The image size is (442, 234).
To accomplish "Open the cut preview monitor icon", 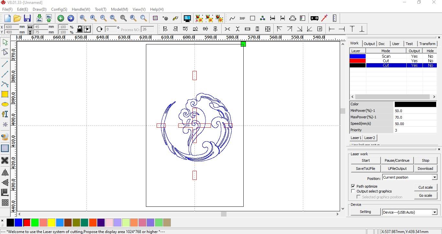I will [x=187, y=18].
